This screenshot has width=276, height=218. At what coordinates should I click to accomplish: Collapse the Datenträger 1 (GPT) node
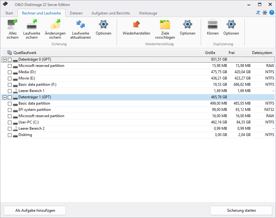pos(4,97)
